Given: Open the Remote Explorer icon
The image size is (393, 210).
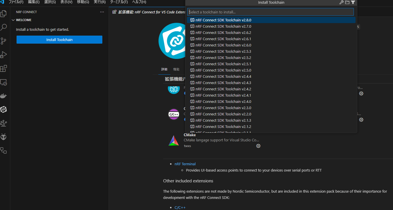Looking at the screenshot, I should point(3,82).
